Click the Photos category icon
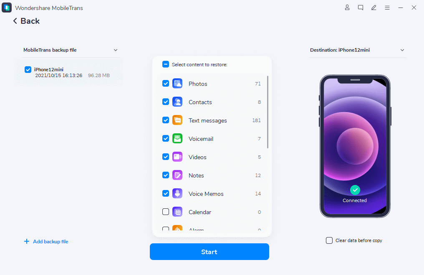Image resolution: width=424 pixels, height=275 pixels. click(177, 84)
